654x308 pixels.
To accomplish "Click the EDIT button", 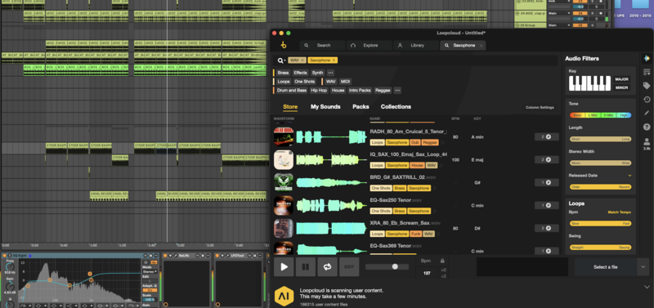I will (x=349, y=266).
